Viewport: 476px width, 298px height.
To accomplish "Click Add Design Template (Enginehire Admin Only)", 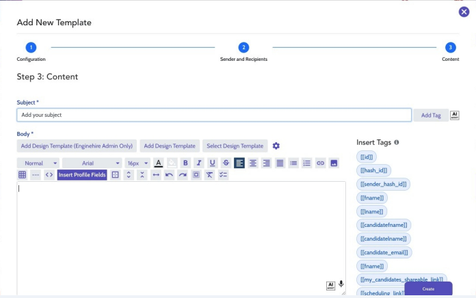I will click(x=77, y=146).
